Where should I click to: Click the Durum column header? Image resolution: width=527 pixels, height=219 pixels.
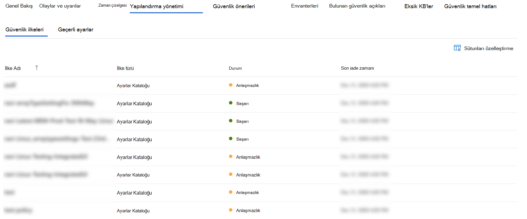pyautogui.click(x=235, y=68)
